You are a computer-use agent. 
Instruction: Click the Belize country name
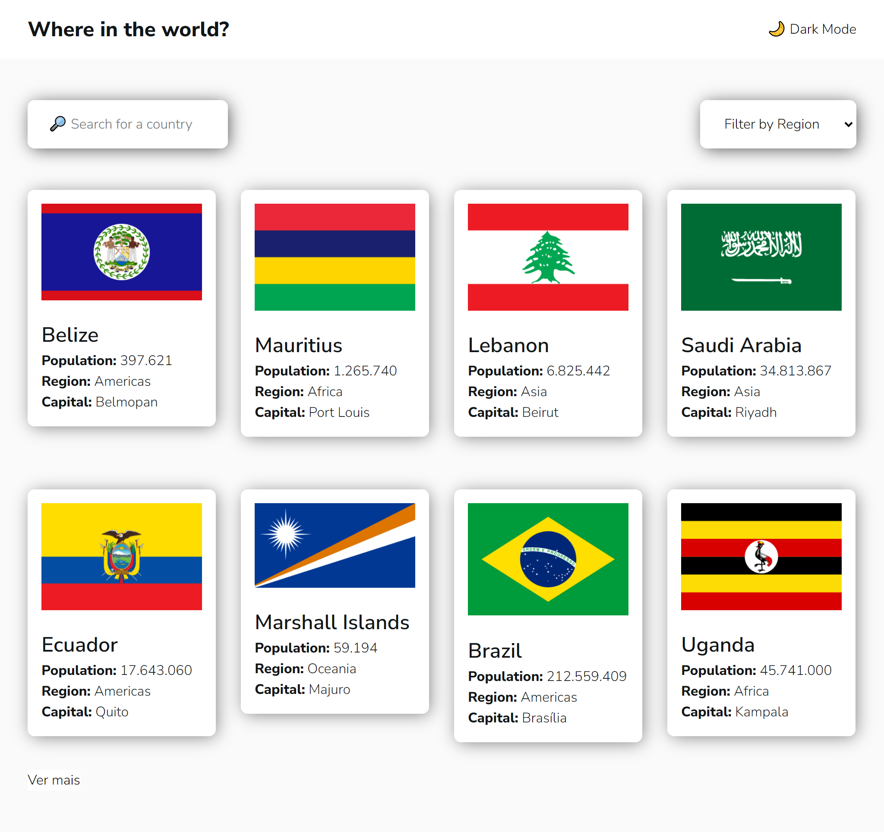tap(70, 335)
